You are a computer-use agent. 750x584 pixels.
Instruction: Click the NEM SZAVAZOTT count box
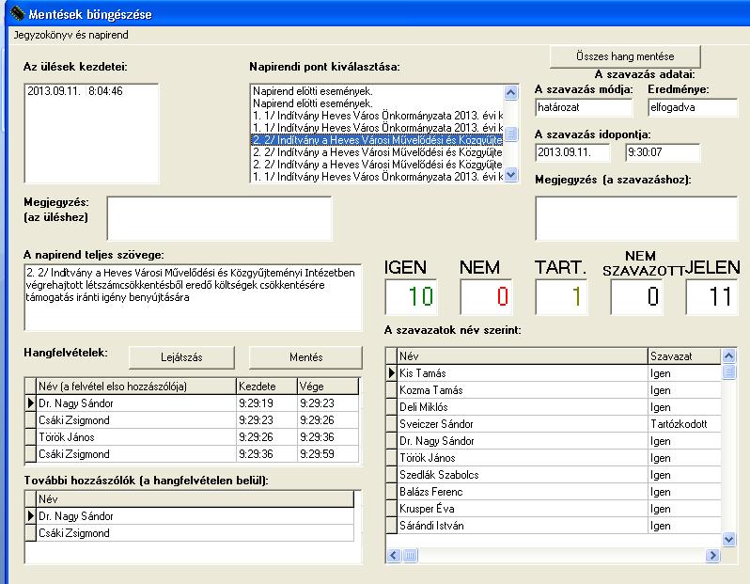click(x=636, y=297)
